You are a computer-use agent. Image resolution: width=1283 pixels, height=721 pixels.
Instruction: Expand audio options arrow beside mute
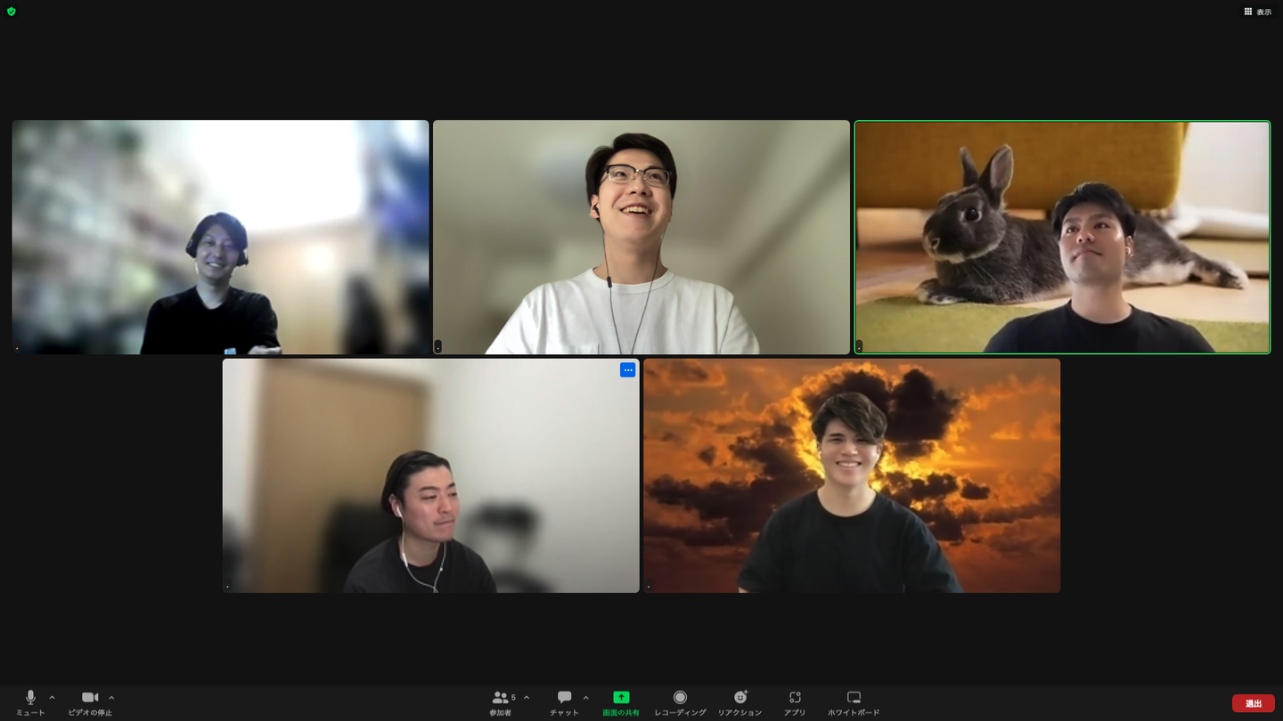click(52, 698)
